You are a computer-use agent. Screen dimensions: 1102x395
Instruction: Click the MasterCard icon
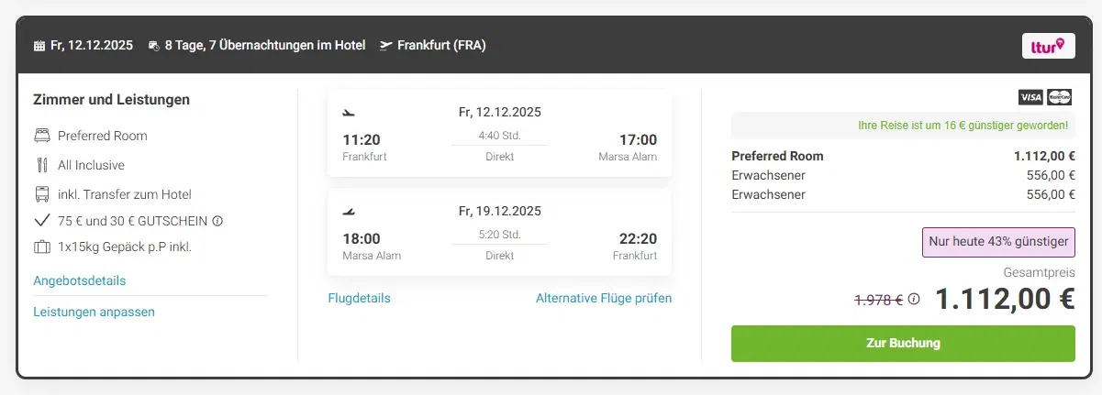point(1060,97)
